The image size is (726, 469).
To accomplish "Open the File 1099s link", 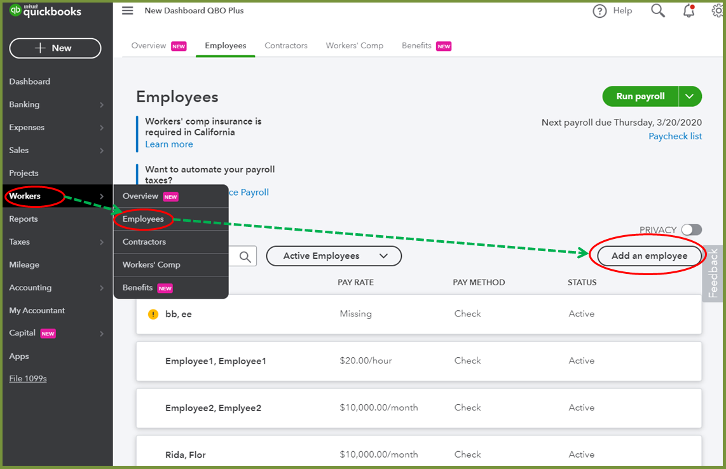I will pos(28,379).
